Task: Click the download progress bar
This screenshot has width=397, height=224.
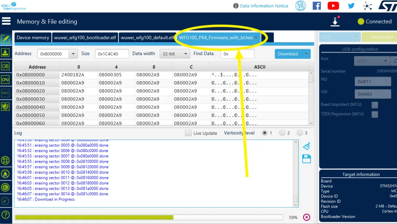Action: tap(149, 217)
